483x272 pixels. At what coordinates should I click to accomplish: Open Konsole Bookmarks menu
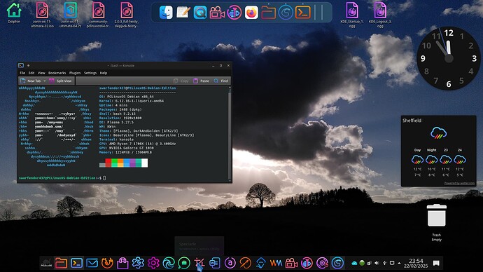(57, 73)
